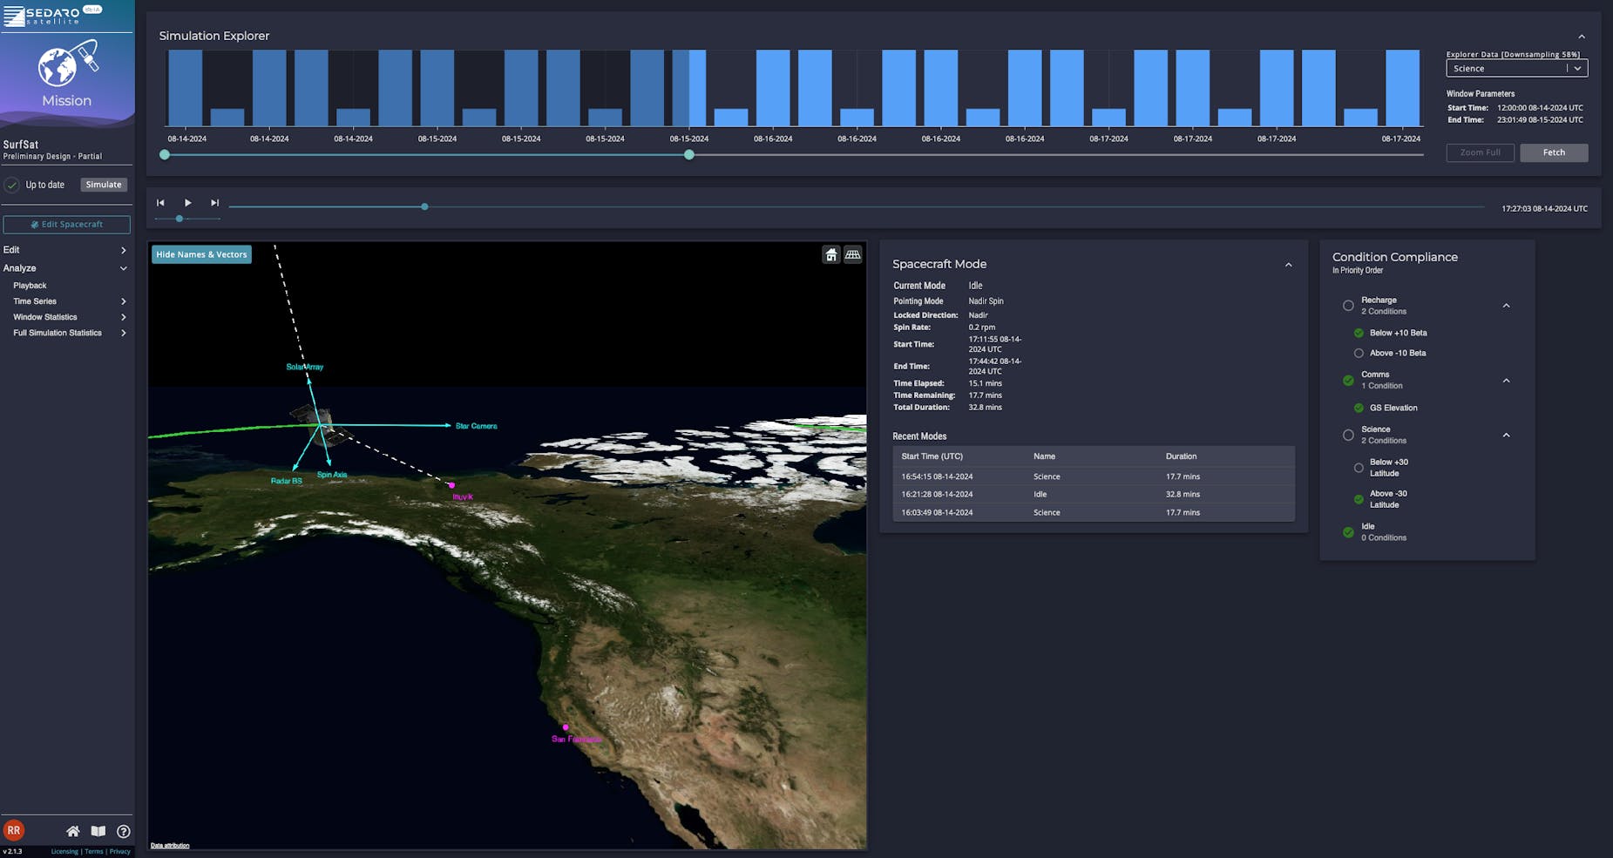Click the Fetch button
1613x858 pixels.
1554,152
